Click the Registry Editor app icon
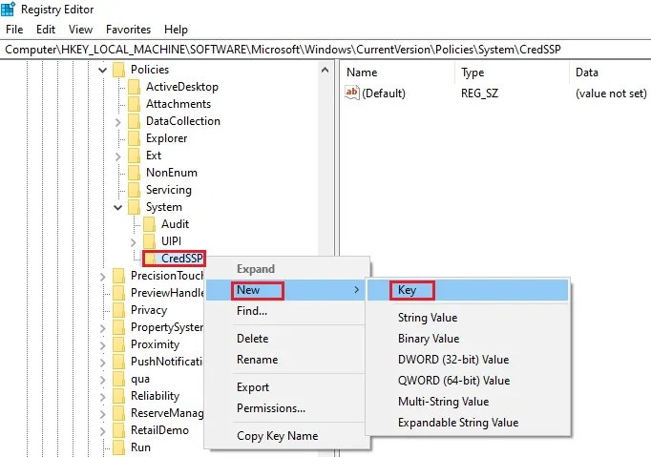 [x=8, y=9]
